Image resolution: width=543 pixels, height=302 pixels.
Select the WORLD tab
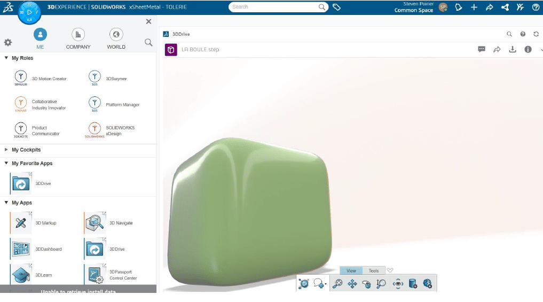tap(116, 38)
